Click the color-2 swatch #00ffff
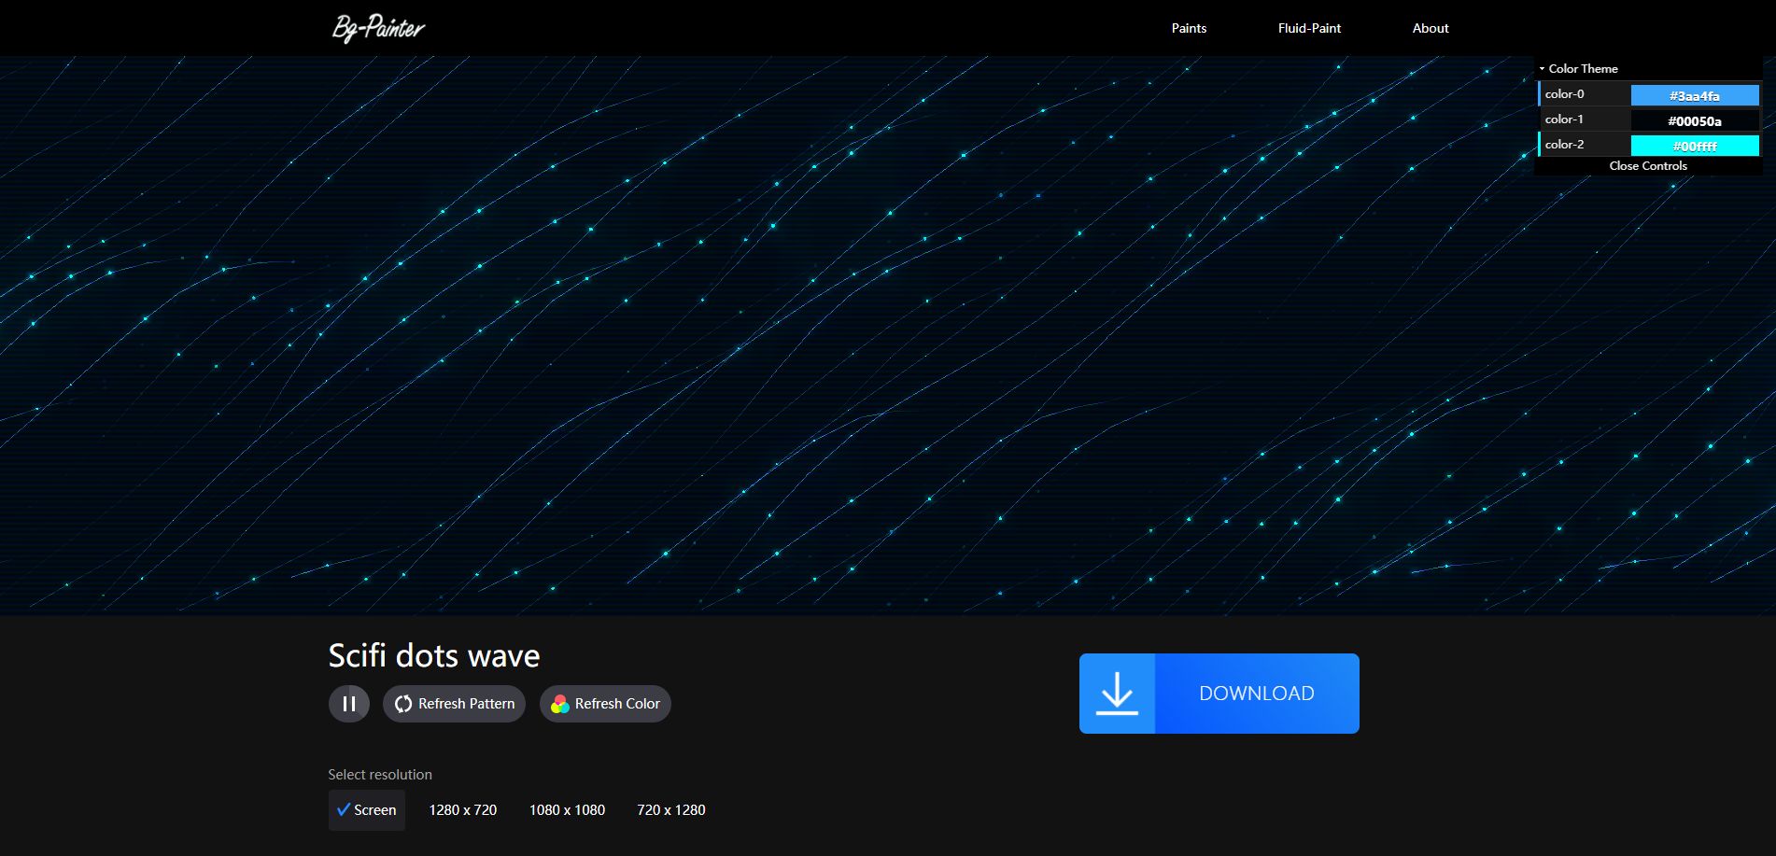The width and height of the screenshot is (1776, 856). tap(1695, 146)
